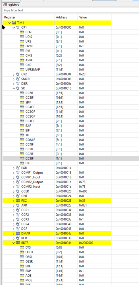The width and height of the screenshot is (139, 285).
Task: Click the BKP bitfield icon
Action: click(x=22, y=271)
